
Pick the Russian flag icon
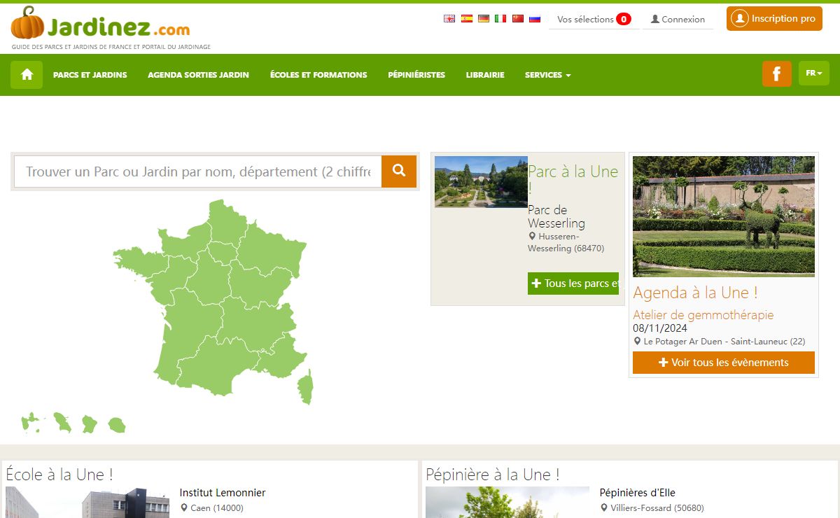[x=535, y=19]
